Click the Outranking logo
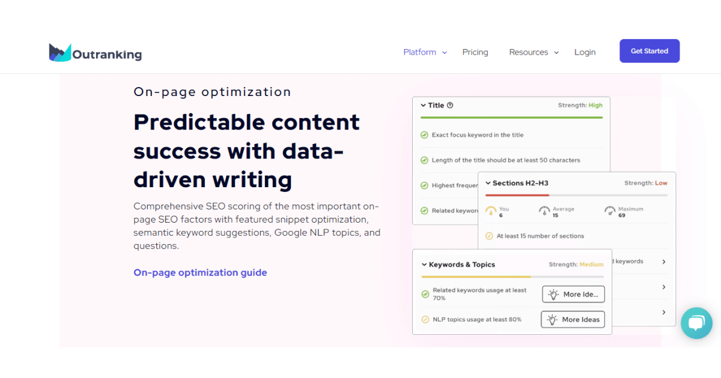 [x=96, y=53]
